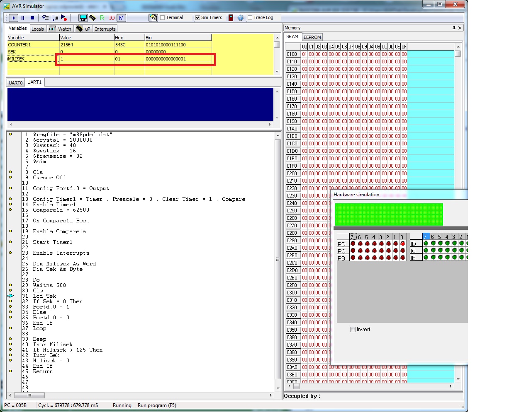Pin the Memory panel with the pushpin
The image size is (531, 412).
point(454,28)
